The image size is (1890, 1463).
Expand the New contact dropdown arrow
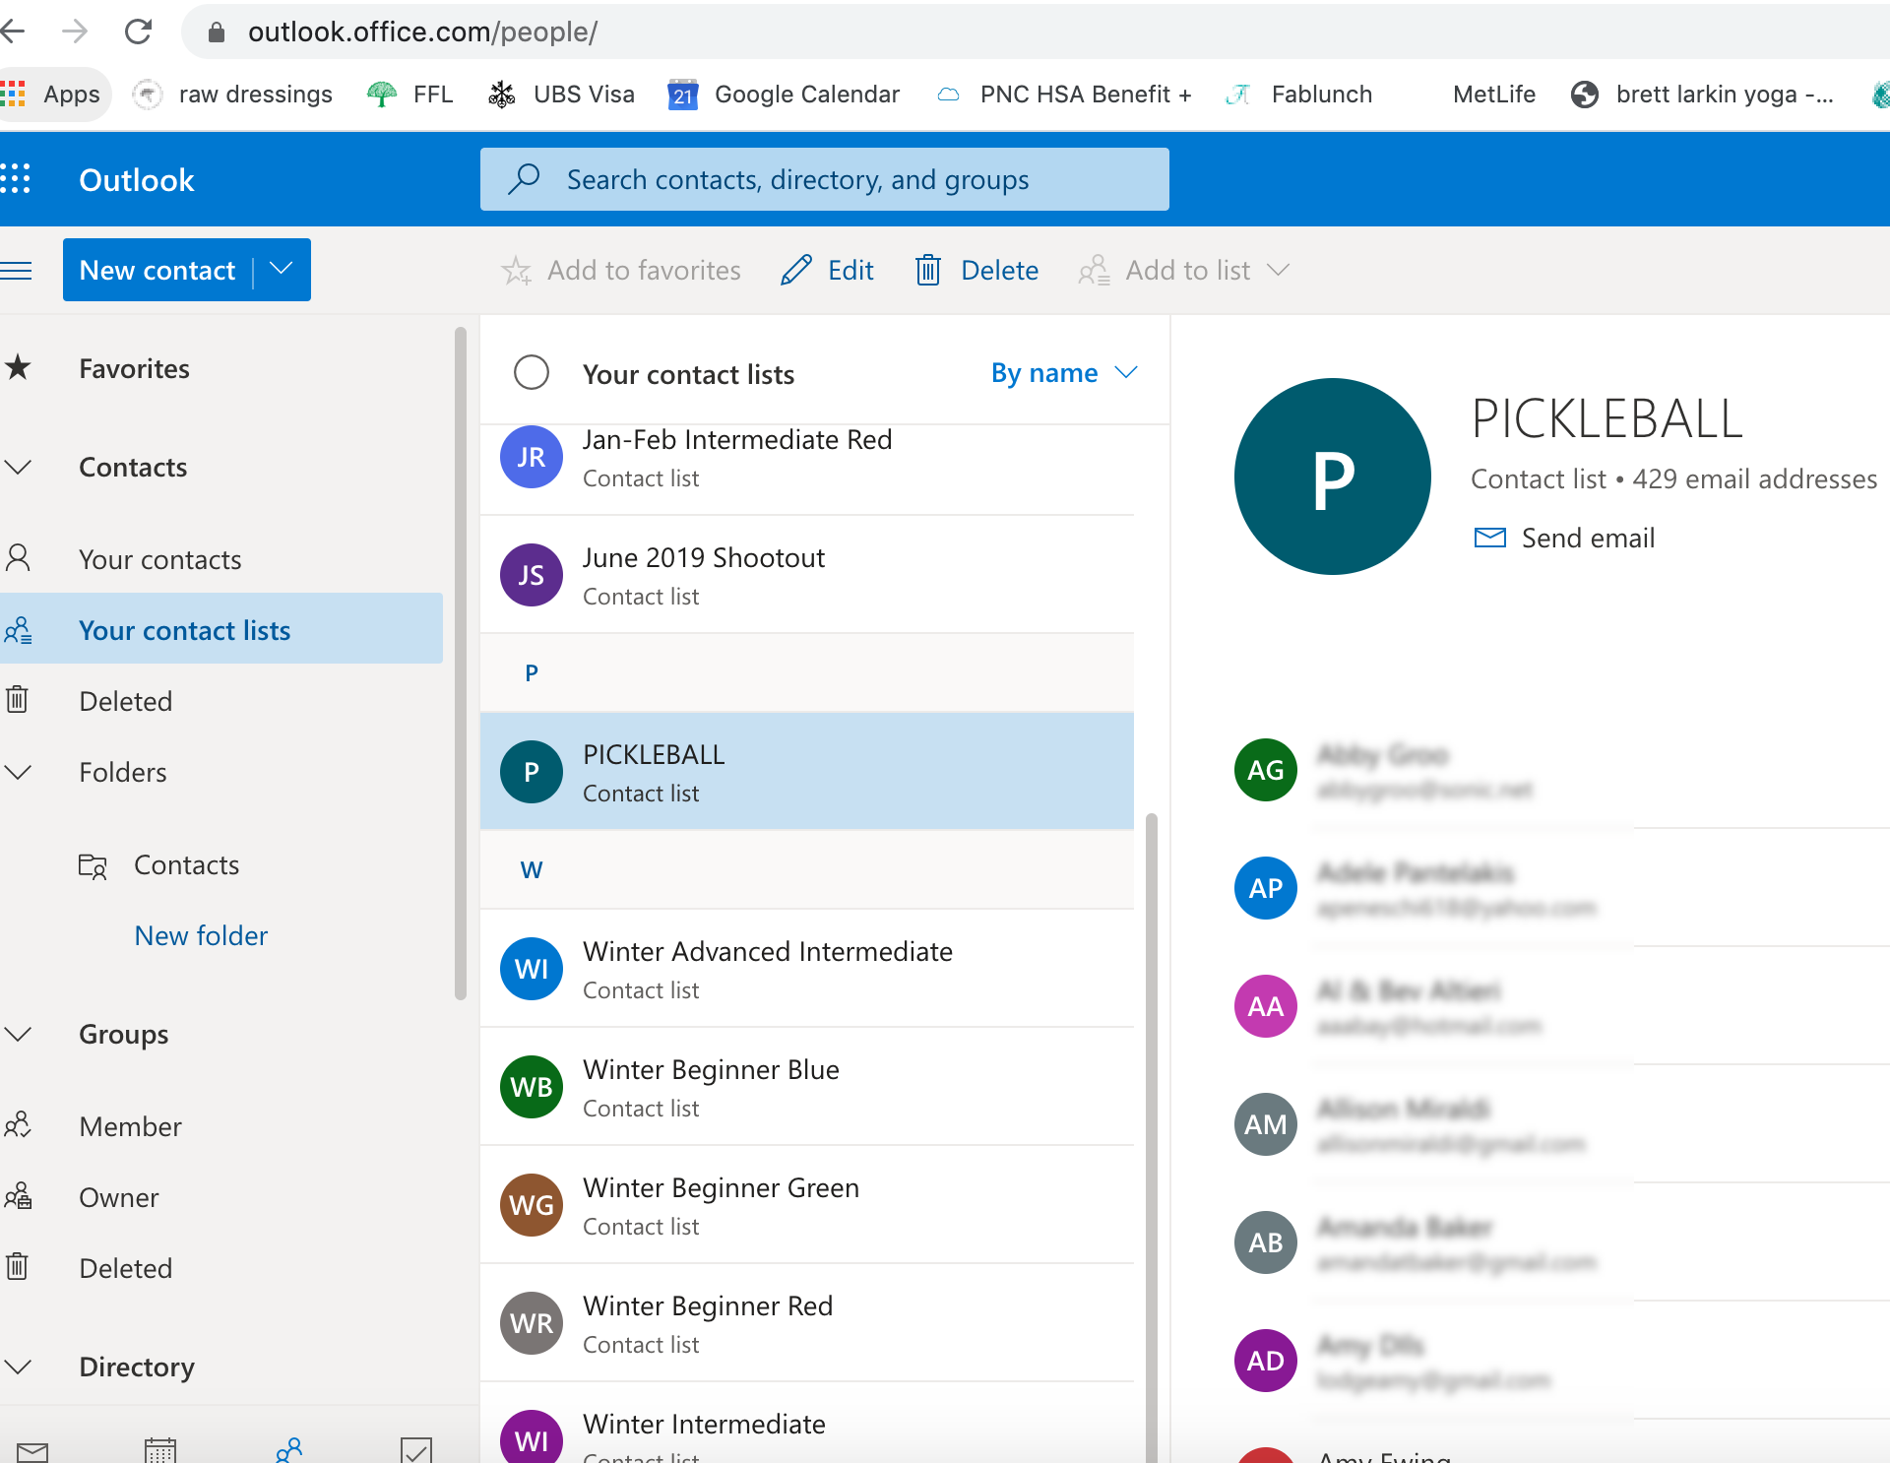[282, 269]
